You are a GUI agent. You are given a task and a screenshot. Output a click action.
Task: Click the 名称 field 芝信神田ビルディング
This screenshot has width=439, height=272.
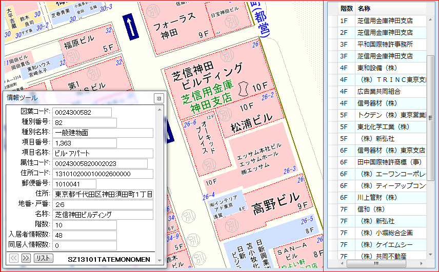click(103, 215)
